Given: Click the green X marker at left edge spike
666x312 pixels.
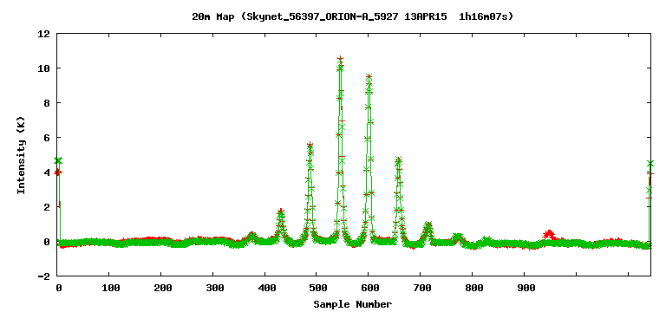Looking at the screenshot, I should tap(58, 161).
